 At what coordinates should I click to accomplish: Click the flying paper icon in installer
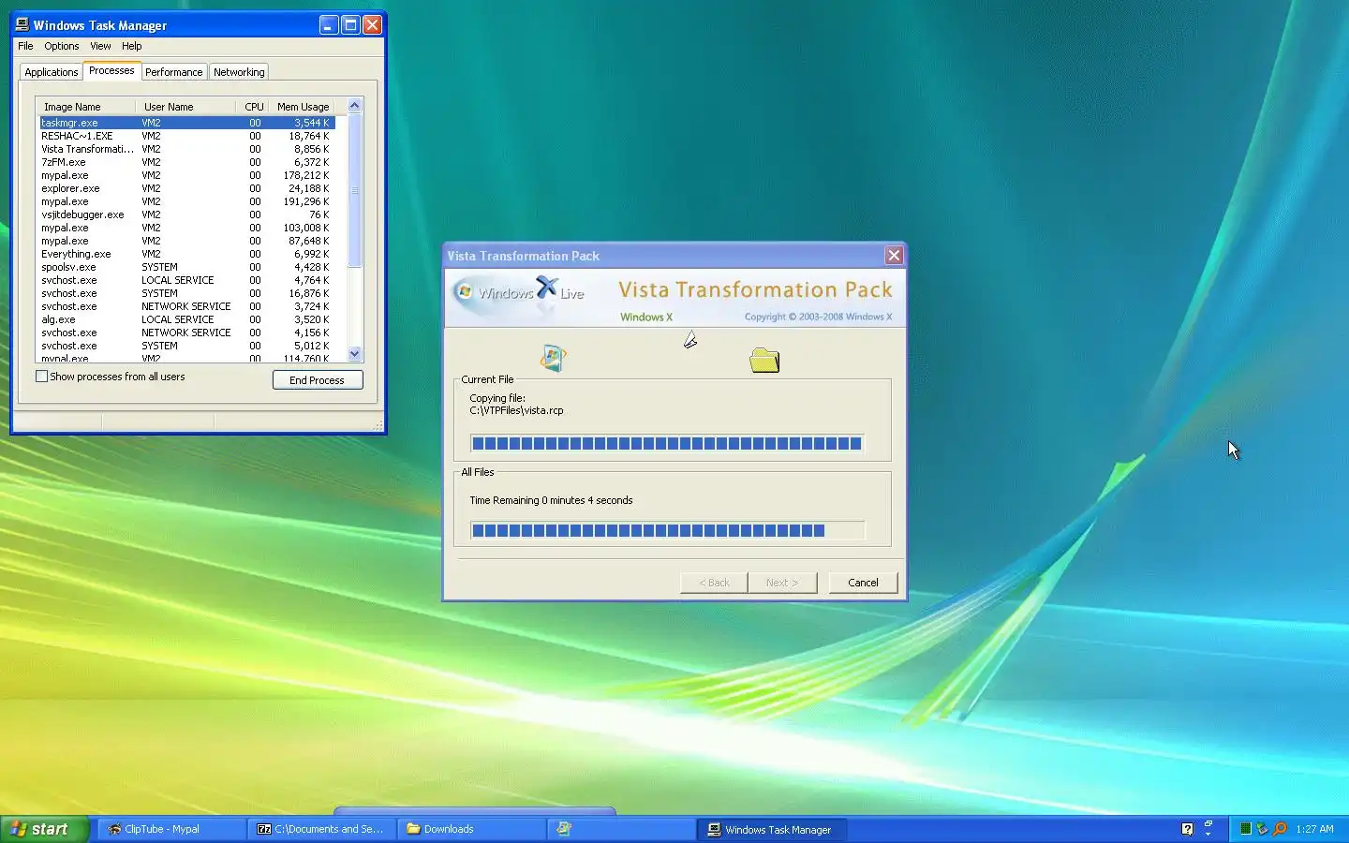click(690, 339)
